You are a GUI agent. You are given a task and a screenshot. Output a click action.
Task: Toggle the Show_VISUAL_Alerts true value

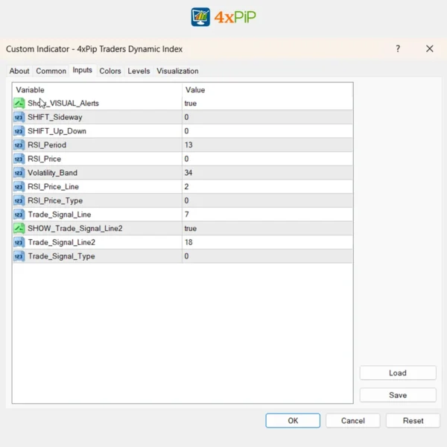[x=191, y=104]
